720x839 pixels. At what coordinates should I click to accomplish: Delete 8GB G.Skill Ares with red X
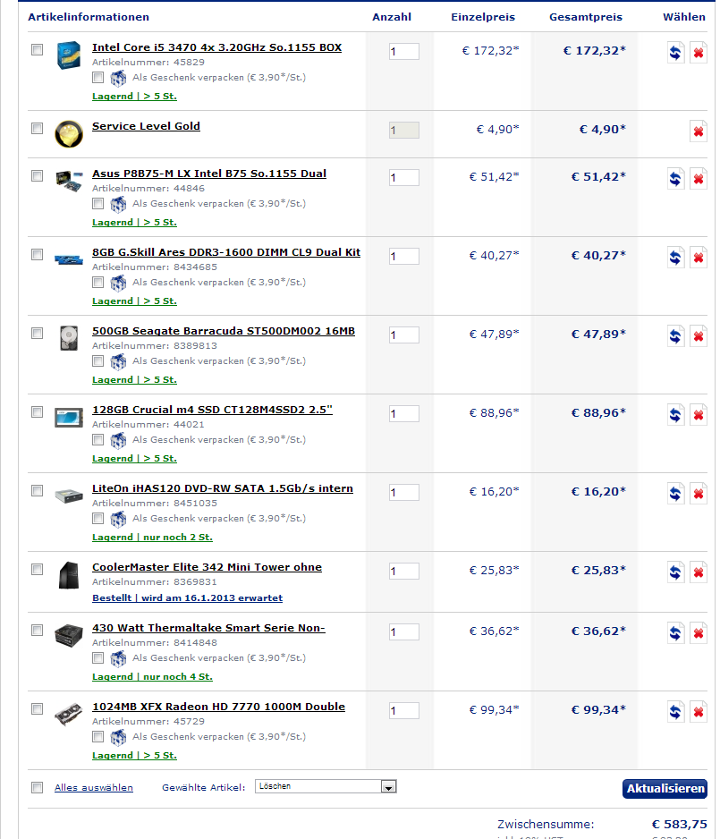[x=698, y=258]
